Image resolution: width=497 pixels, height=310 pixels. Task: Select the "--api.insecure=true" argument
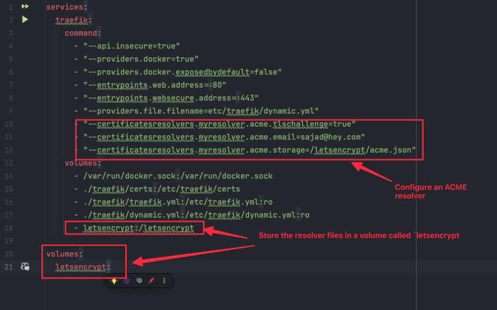[132, 46]
